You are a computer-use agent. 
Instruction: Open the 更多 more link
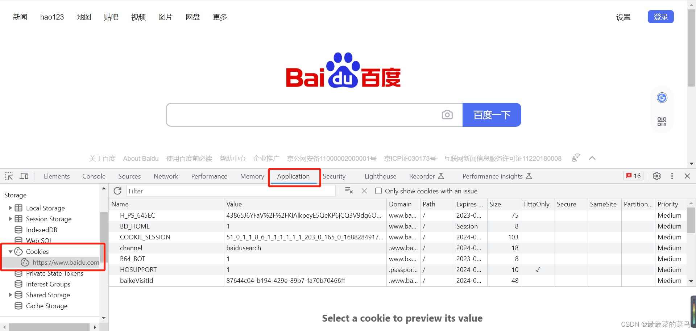click(x=220, y=17)
